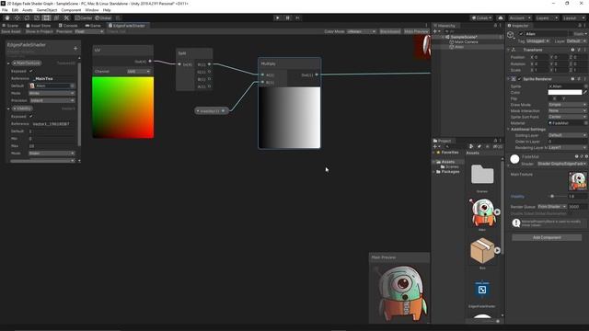Select the Transform tool in the toolbar
The height and width of the screenshot is (331, 589).
click(56, 17)
